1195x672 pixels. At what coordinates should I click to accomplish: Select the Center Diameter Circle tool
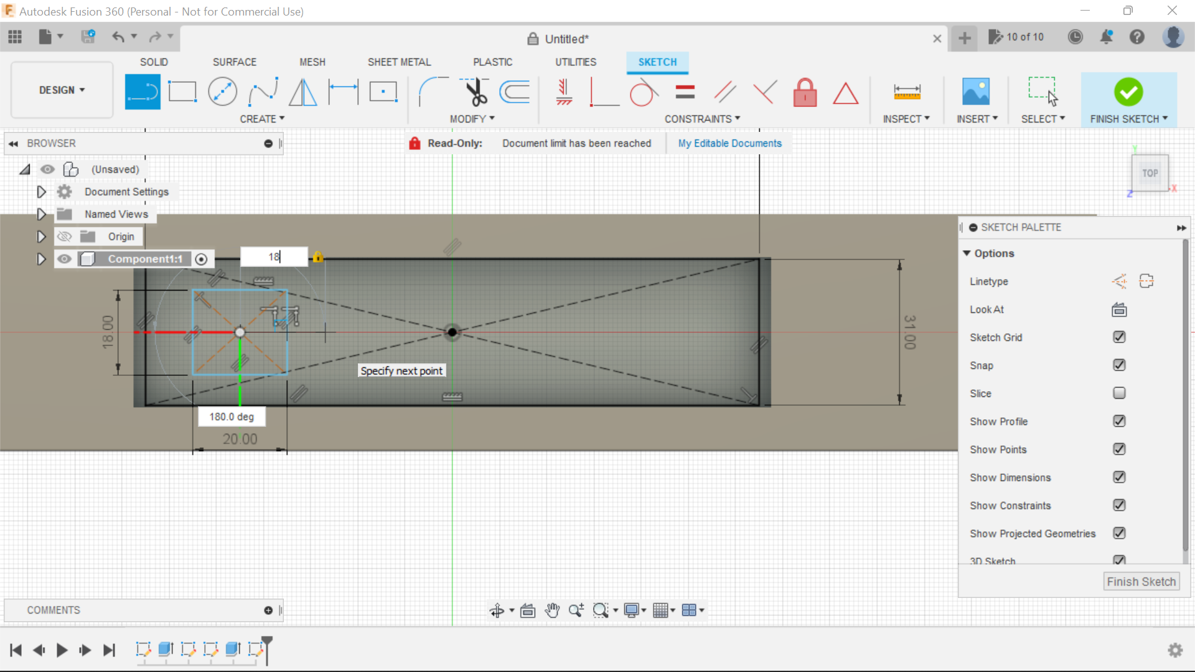(222, 91)
